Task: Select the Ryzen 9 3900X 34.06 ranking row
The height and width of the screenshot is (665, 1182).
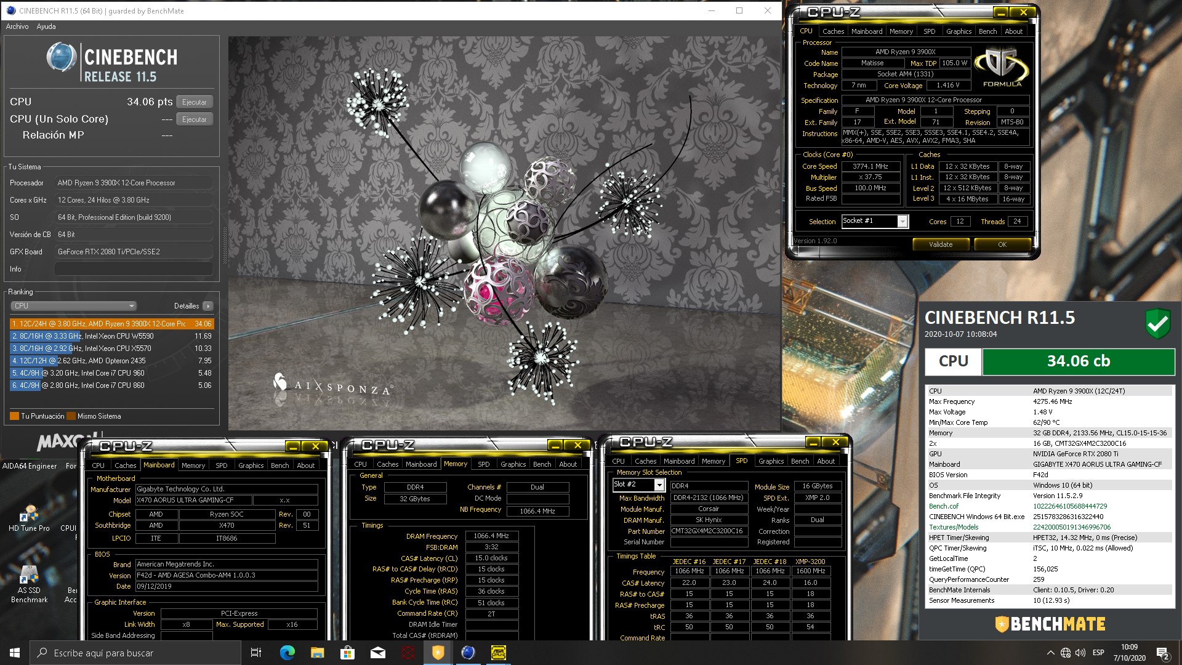Action: pyautogui.click(x=111, y=324)
